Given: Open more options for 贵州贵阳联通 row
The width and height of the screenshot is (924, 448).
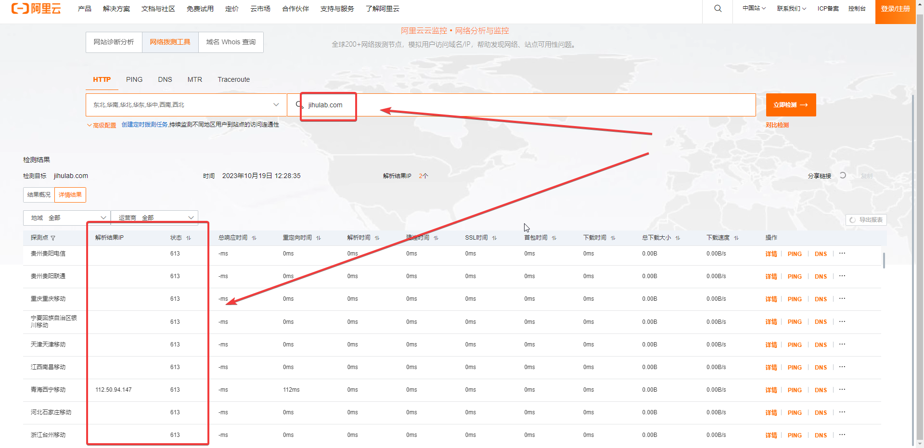Looking at the screenshot, I should pyautogui.click(x=842, y=276).
